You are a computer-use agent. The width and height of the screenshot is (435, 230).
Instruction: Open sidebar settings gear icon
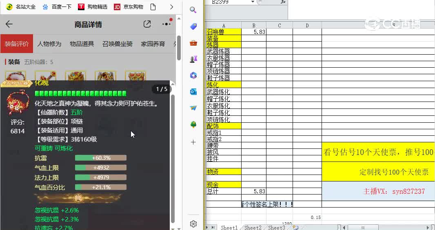(193, 224)
